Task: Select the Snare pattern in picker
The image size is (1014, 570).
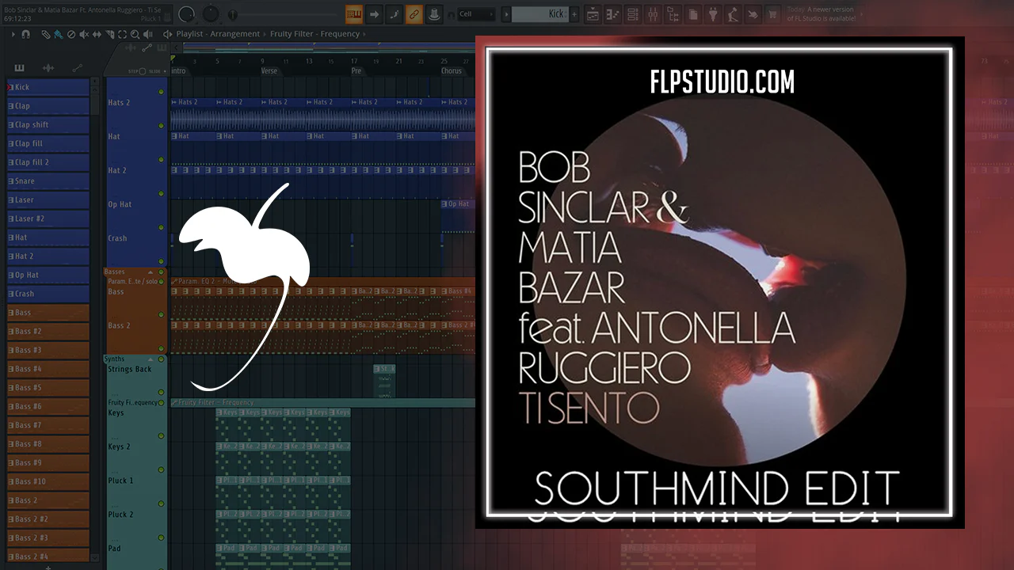Action: (48, 181)
